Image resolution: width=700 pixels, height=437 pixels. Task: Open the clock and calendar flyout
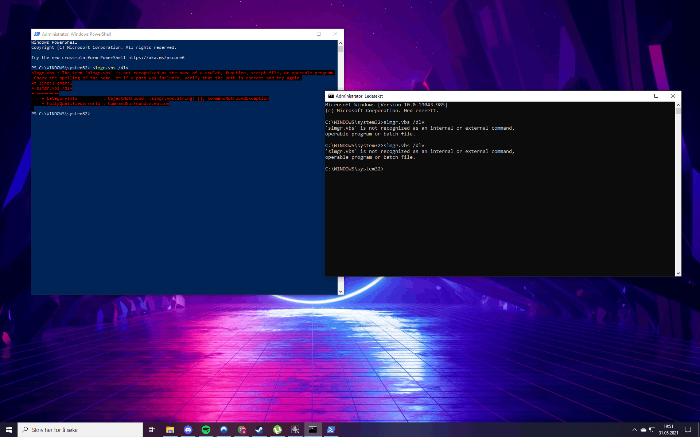pyautogui.click(x=668, y=430)
